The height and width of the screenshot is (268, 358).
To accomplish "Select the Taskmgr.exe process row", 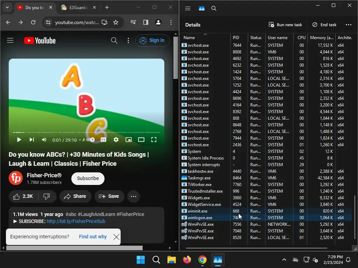I will [x=267, y=178].
